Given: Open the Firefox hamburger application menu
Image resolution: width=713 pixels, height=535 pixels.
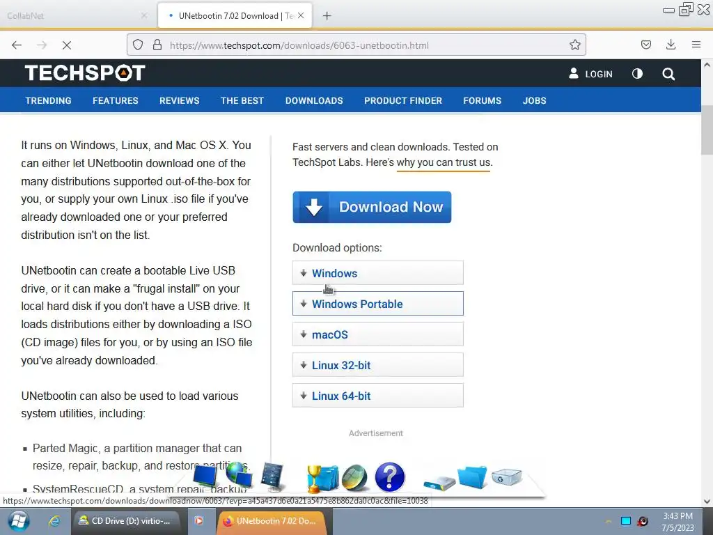Looking at the screenshot, I should (696, 45).
